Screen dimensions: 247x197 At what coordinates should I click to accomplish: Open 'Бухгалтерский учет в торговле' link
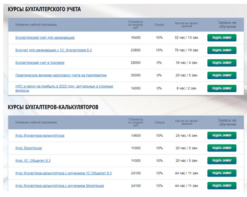point(40,63)
